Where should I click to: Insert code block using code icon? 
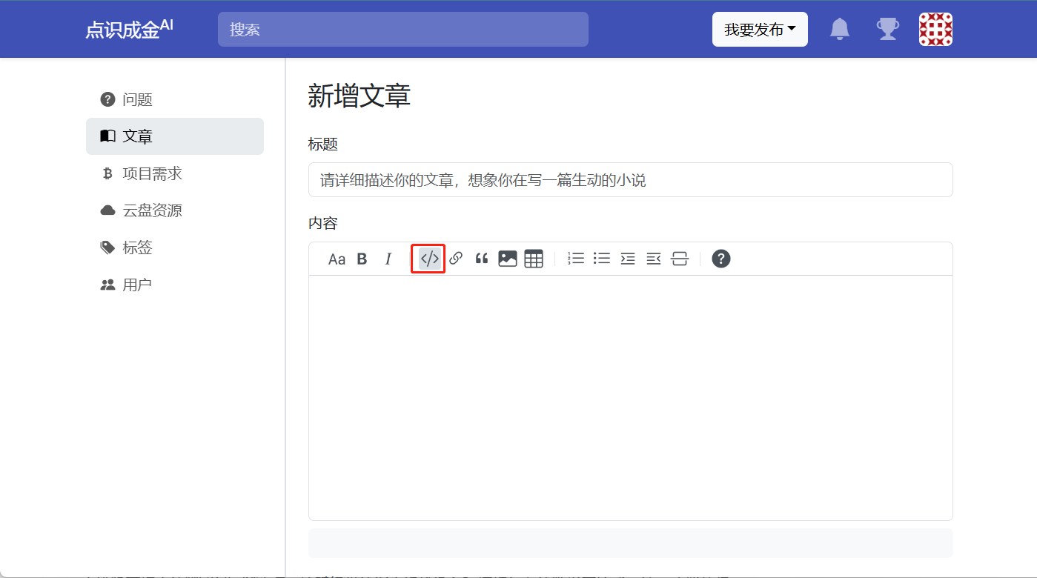(429, 259)
